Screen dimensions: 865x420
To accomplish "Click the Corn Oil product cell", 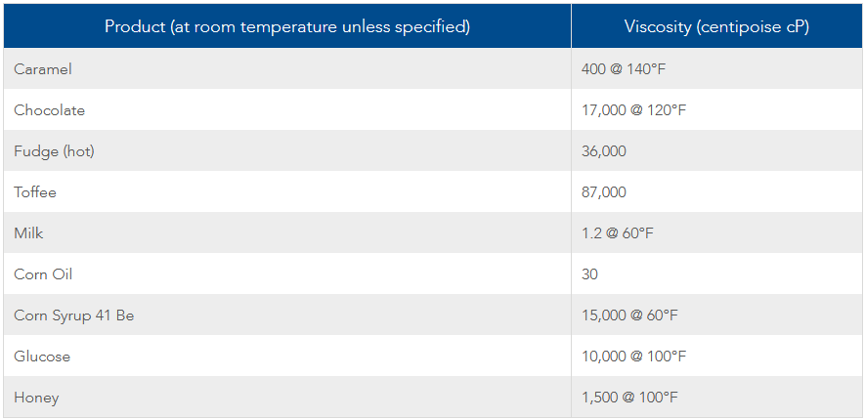I will 287,273.
